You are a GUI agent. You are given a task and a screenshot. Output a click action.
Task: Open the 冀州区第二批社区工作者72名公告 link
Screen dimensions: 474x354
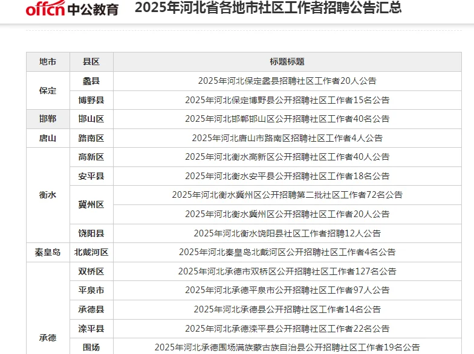click(287, 195)
